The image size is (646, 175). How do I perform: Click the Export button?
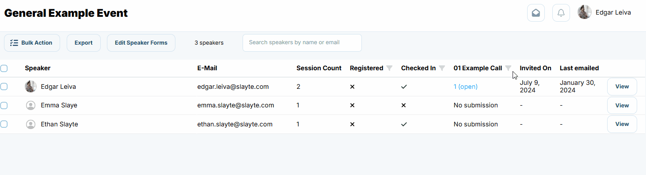[84, 43]
